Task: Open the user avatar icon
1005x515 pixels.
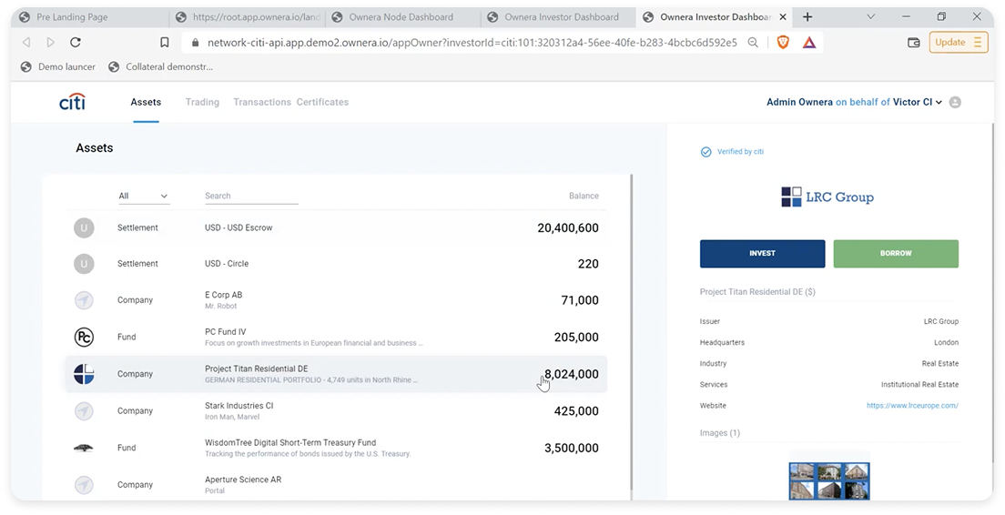Action: pyautogui.click(x=955, y=102)
